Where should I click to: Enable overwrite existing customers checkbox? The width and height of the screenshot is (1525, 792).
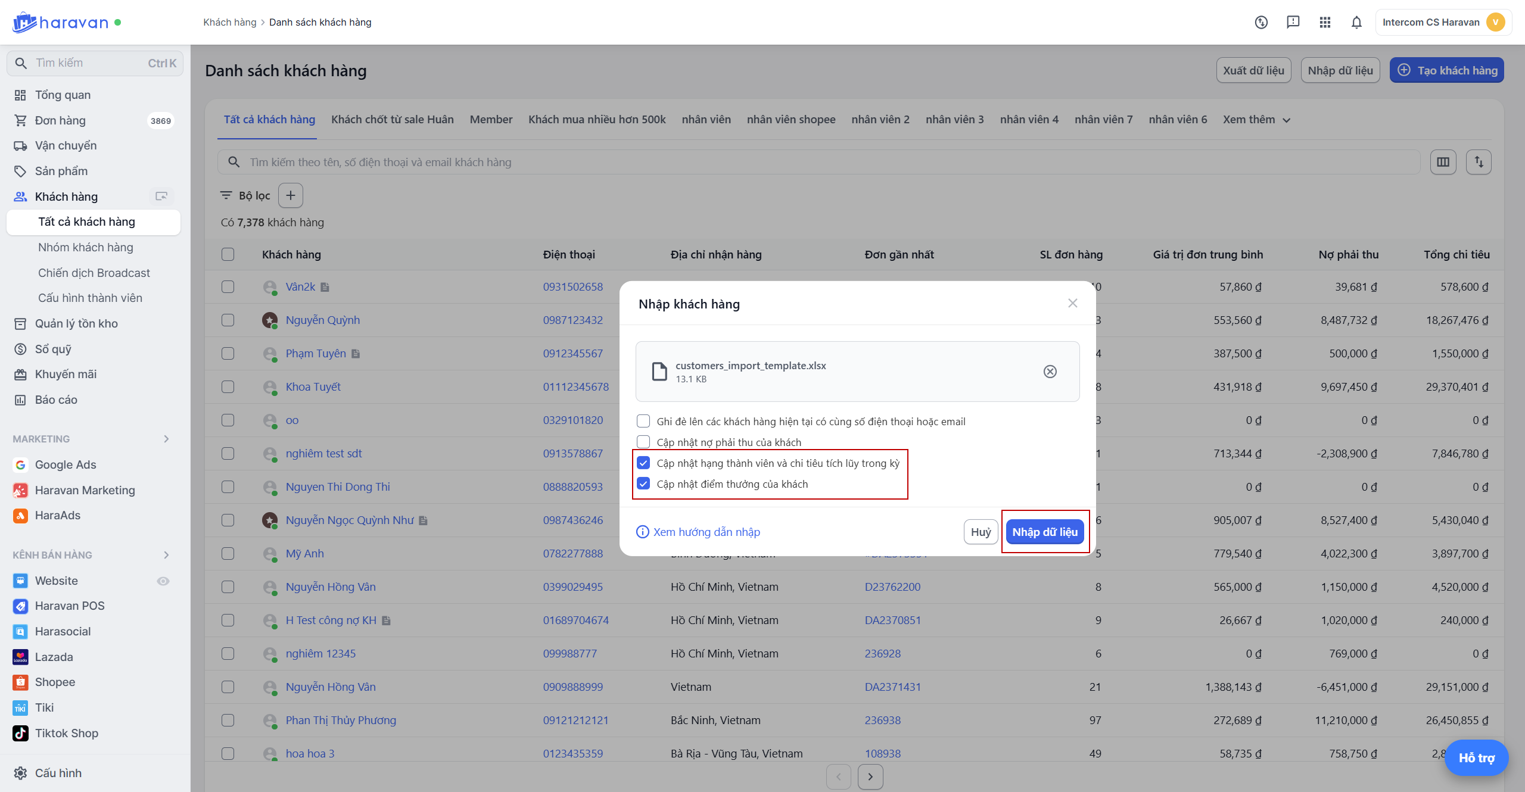(643, 422)
